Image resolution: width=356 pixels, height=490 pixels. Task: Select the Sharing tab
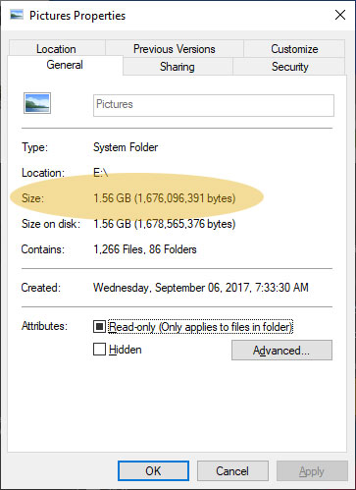(x=178, y=67)
